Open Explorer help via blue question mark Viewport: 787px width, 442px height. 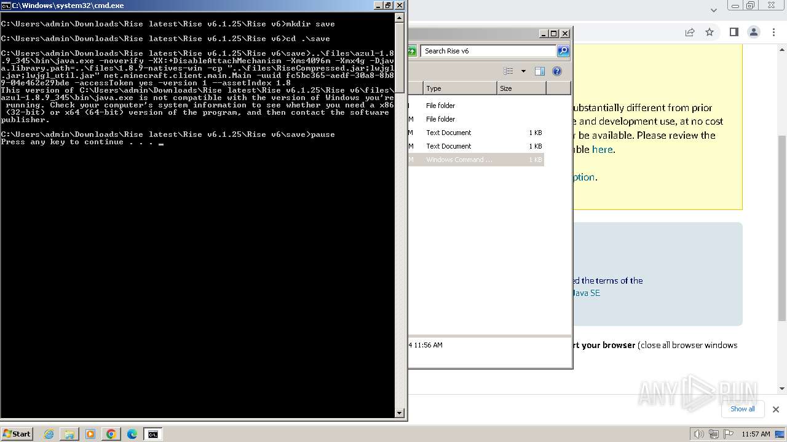click(x=557, y=71)
